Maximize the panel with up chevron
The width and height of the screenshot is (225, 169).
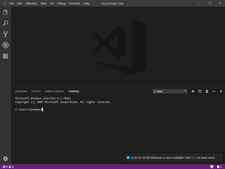coord(214,92)
